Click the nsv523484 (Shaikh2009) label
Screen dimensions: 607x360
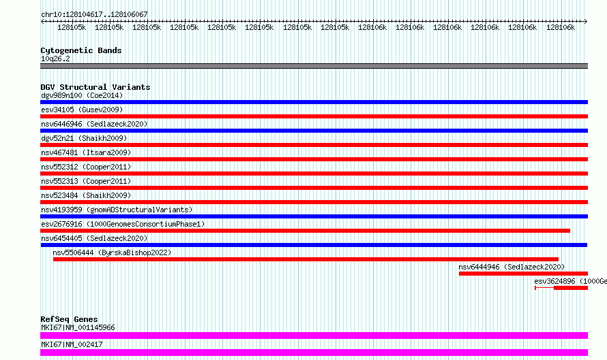[86, 195]
